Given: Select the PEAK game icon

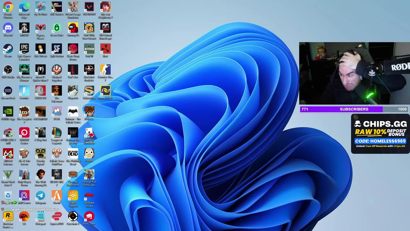Looking at the screenshot, I should coord(57,112).
